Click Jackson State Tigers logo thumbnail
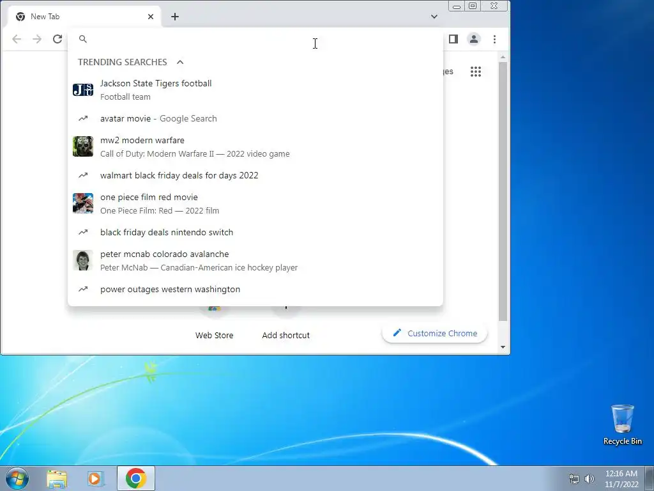 click(x=83, y=90)
